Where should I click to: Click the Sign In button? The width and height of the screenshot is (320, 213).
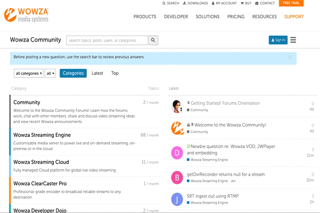(277, 40)
